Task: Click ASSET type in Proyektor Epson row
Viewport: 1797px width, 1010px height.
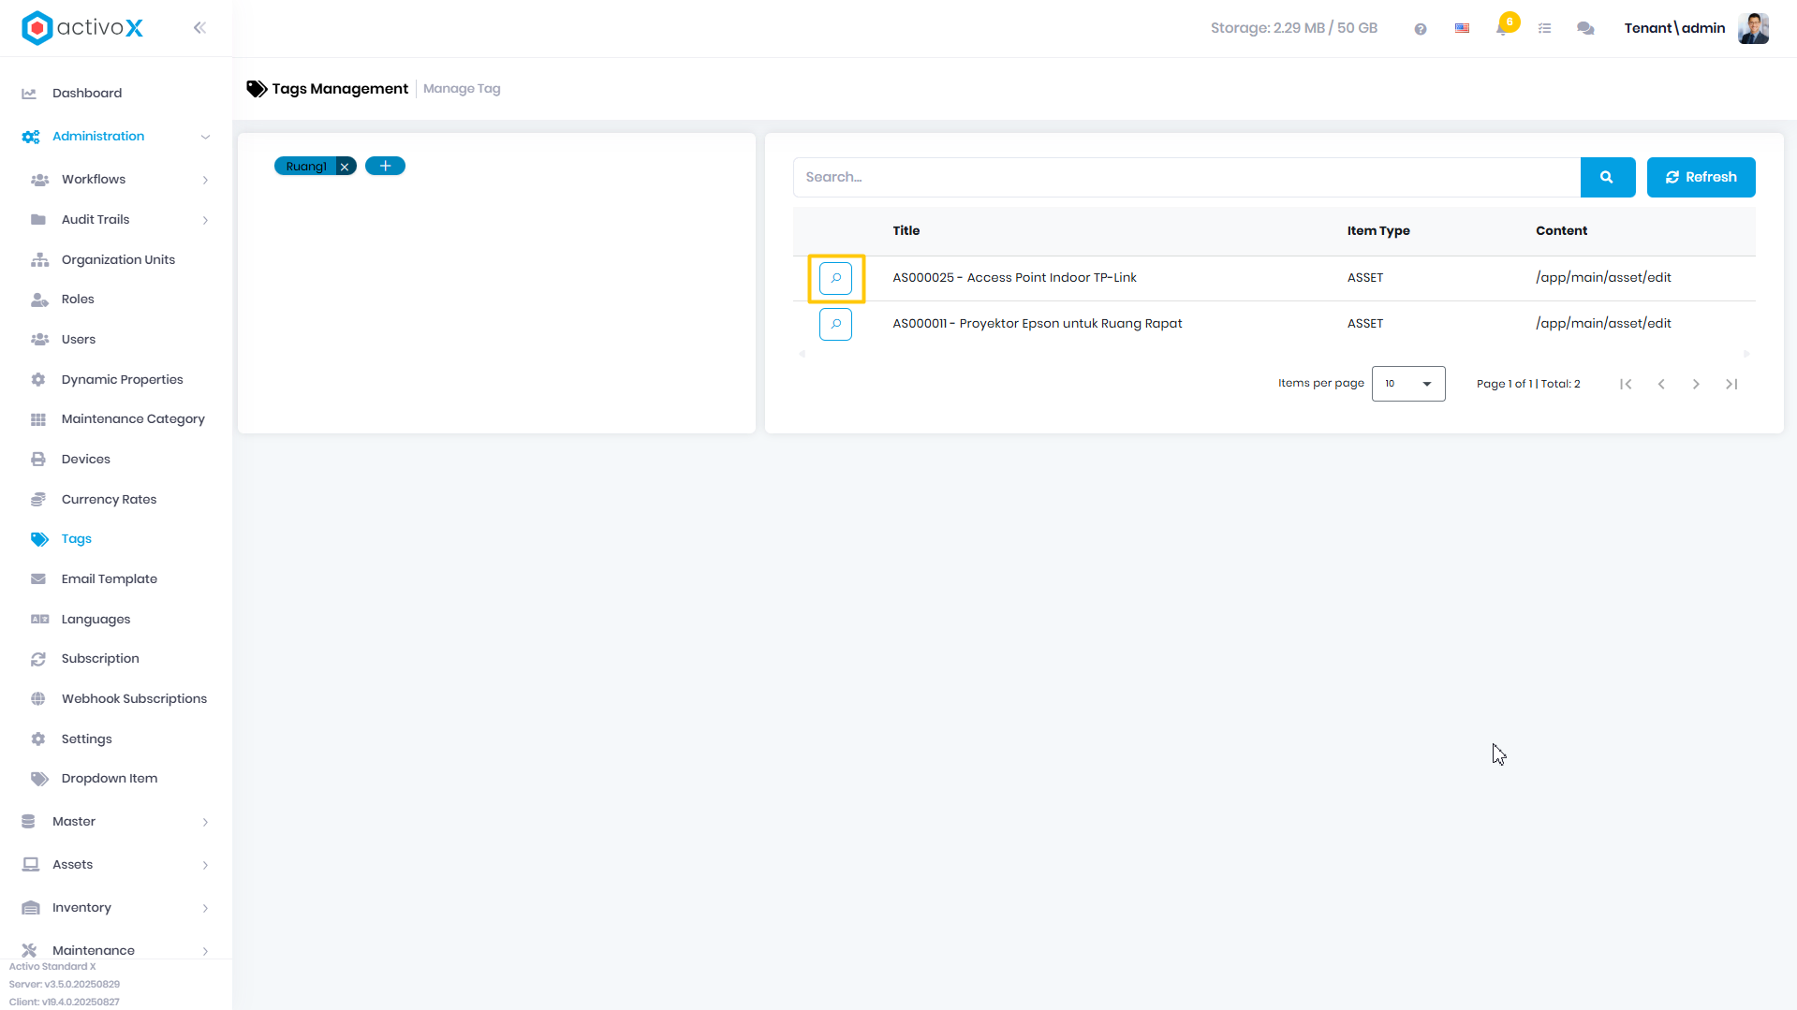Action: click(1364, 324)
